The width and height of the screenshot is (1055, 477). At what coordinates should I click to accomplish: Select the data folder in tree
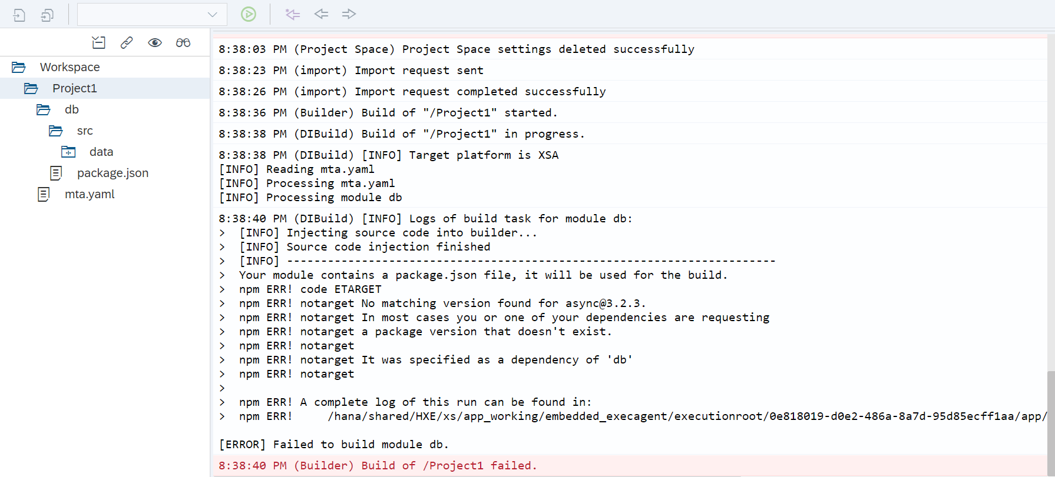(x=101, y=152)
